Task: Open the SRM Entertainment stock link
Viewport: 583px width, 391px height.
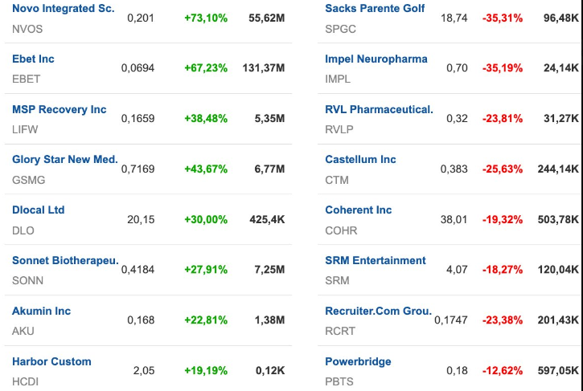Action: point(376,261)
